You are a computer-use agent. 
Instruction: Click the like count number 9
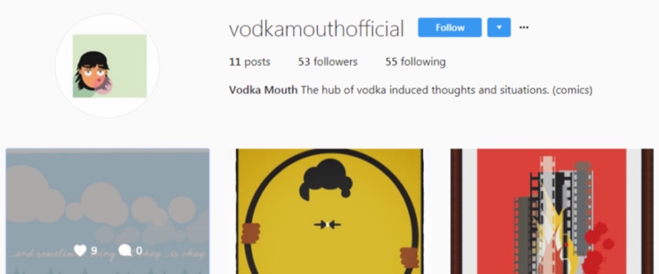click(94, 251)
